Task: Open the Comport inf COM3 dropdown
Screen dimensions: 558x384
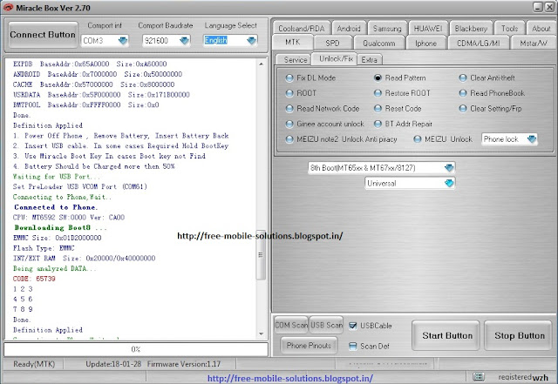Action: tap(123, 41)
